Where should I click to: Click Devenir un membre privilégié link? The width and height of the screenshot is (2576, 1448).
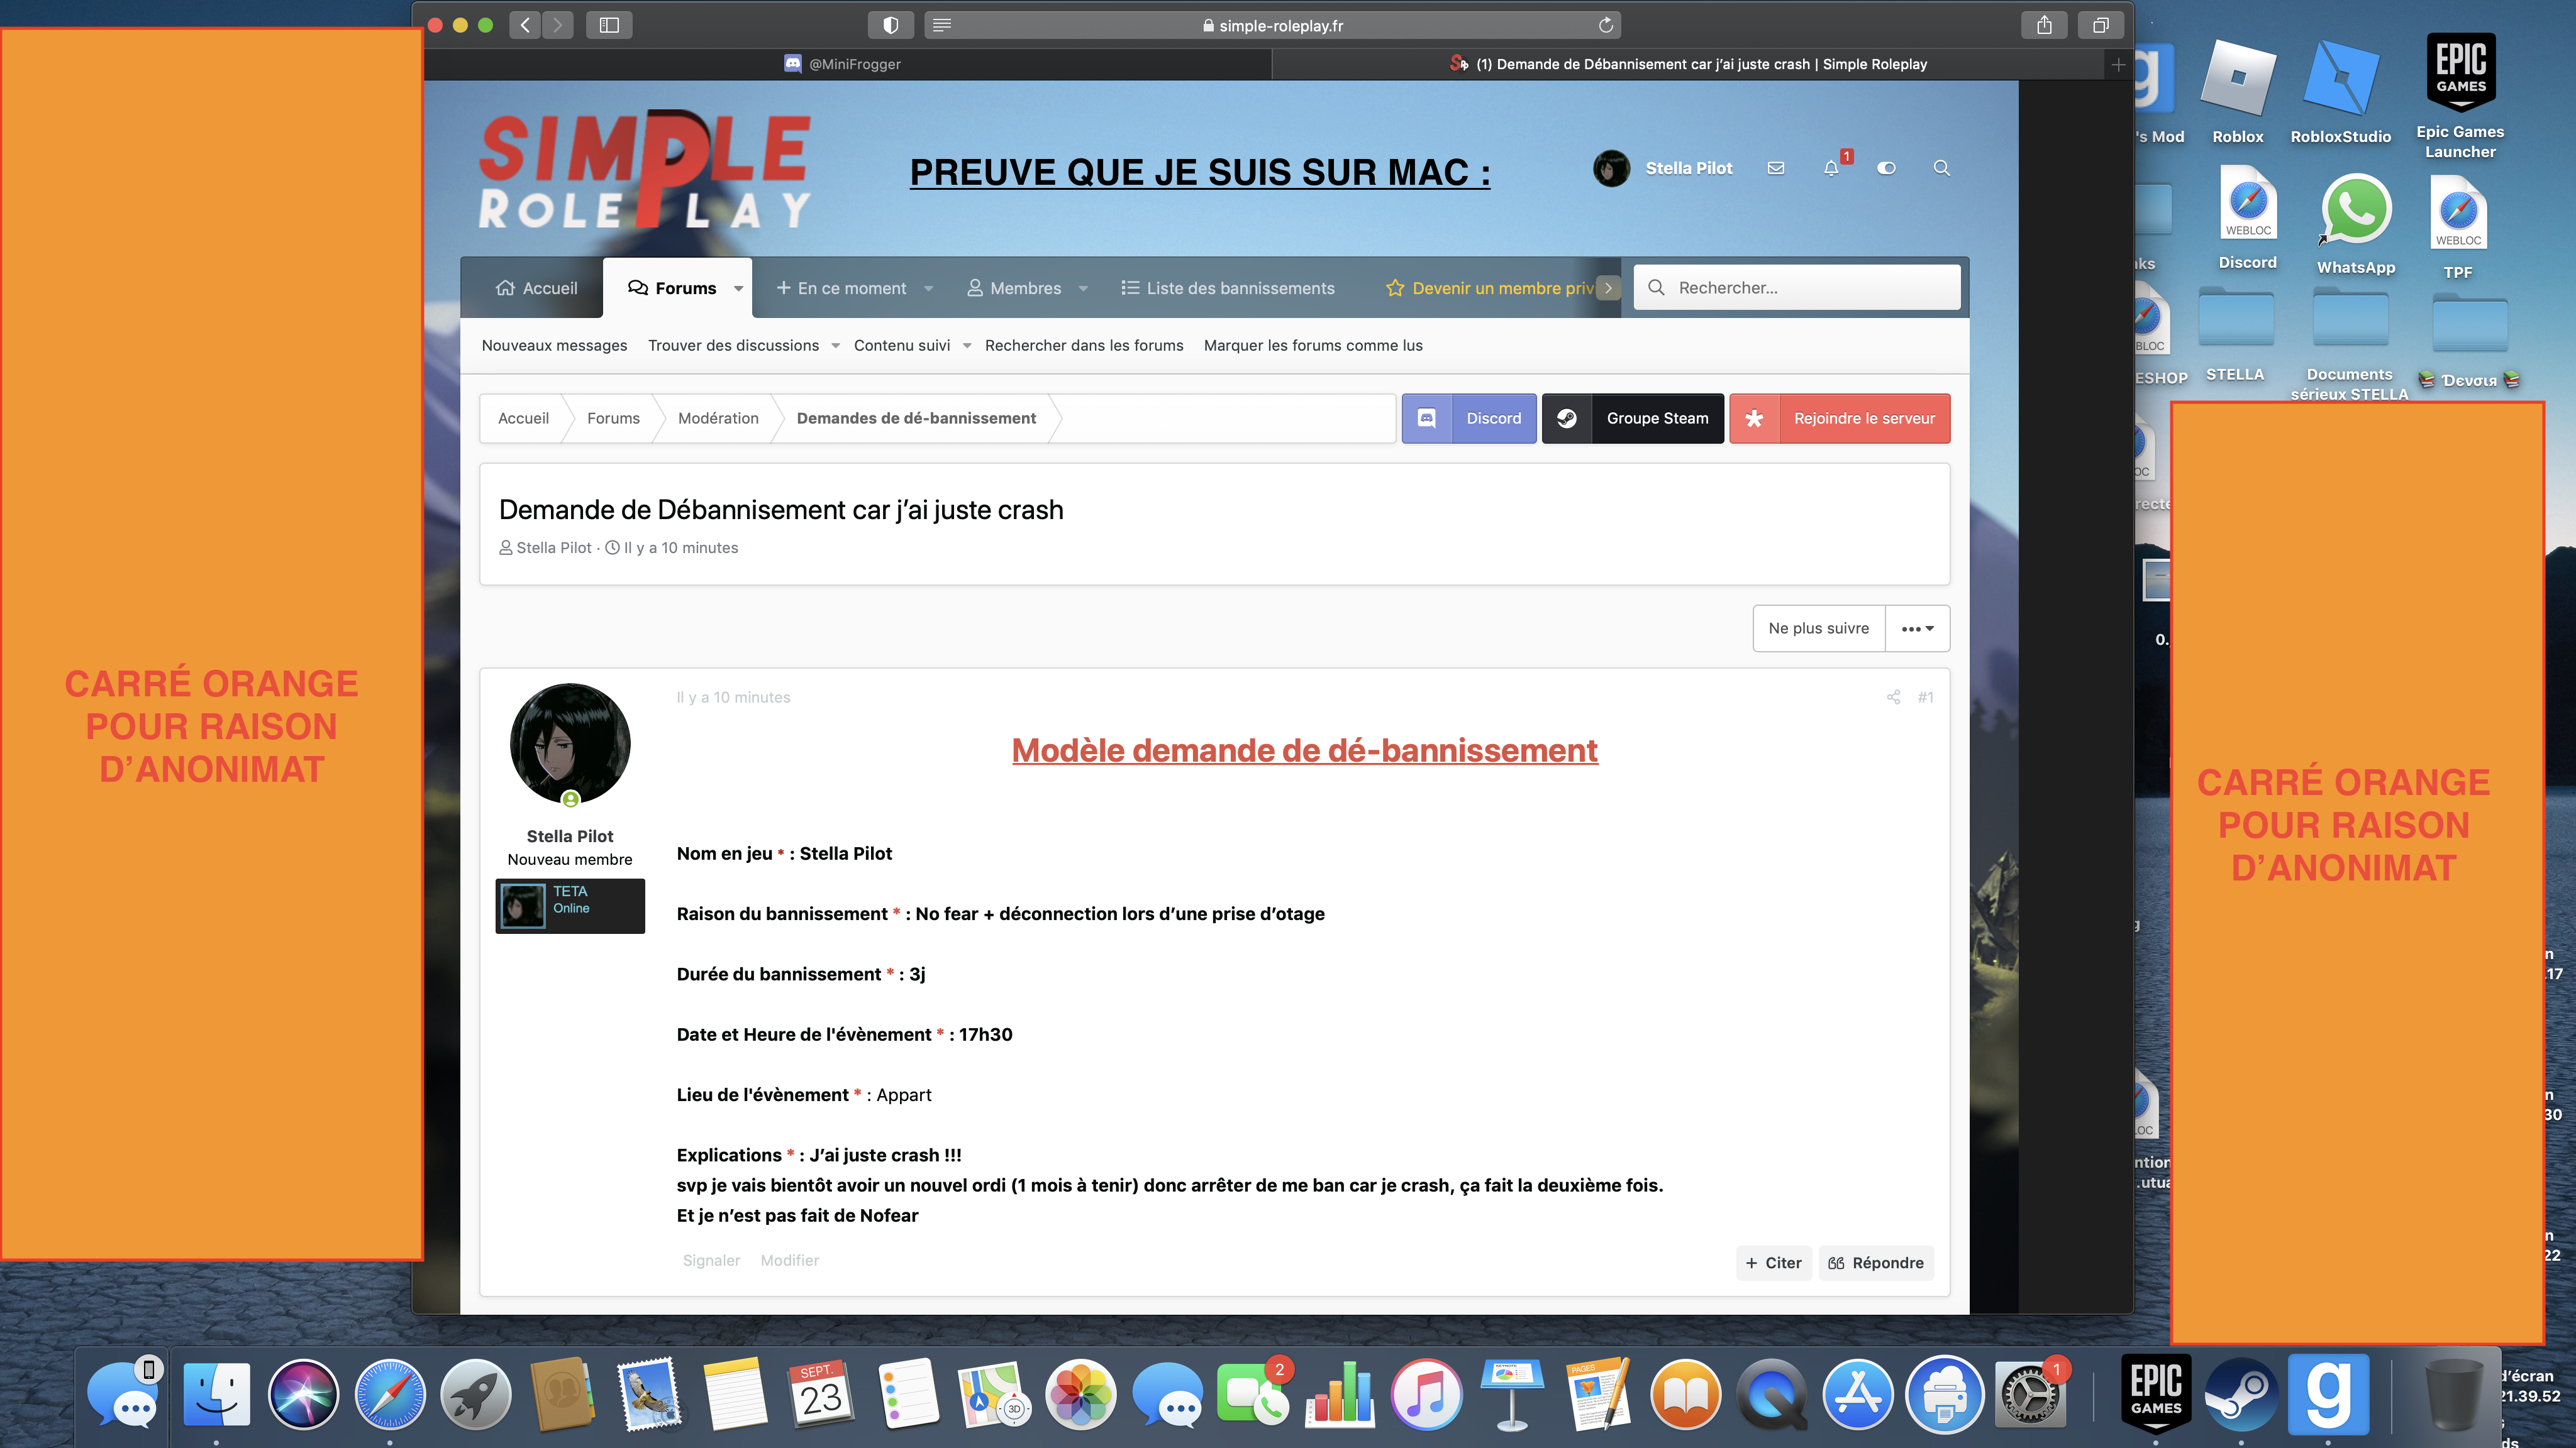[x=1490, y=288]
